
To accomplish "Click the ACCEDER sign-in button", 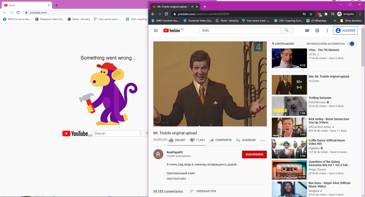I will 345,30.
